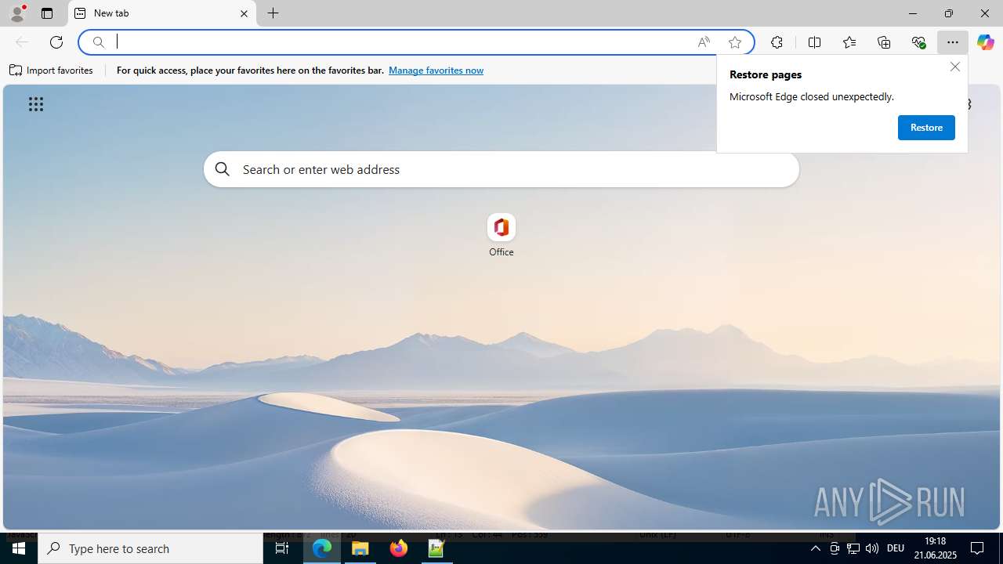1003x564 pixels.
Task: Close the New tab tab
Action: pyautogui.click(x=244, y=13)
